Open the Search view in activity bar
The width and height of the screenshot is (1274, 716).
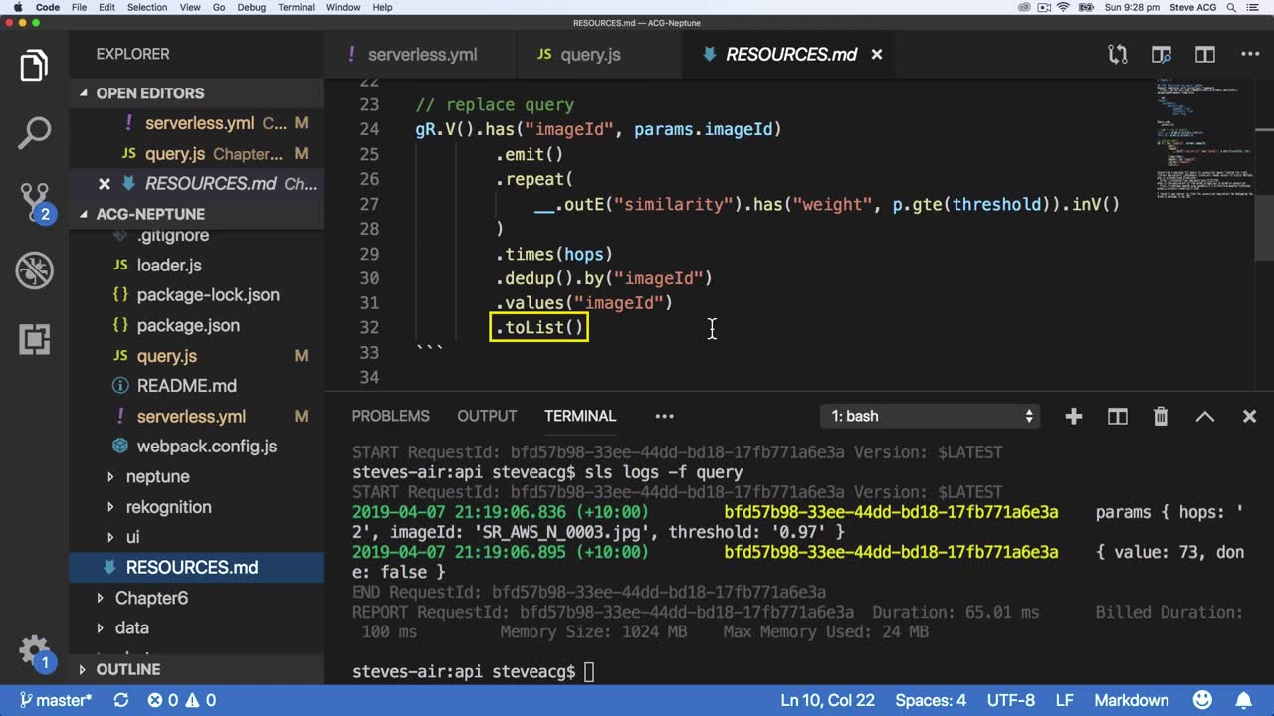pyautogui.click(x=34, y=133)
